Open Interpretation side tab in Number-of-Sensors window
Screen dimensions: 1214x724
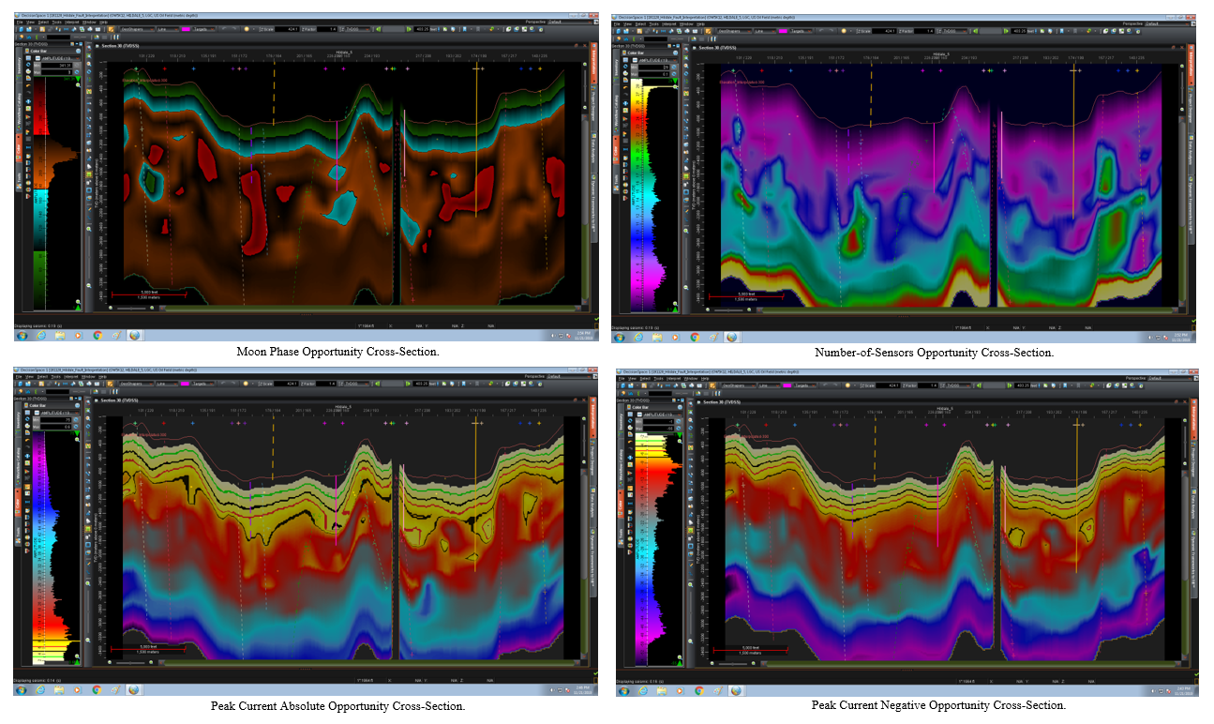pyautogui.click(x=1191, y=64)
